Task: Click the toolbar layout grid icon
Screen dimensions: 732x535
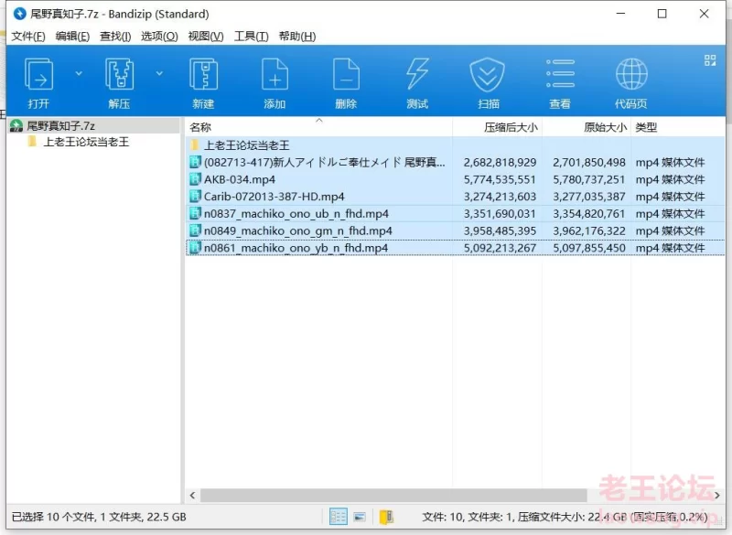Action: click(710, 60)
